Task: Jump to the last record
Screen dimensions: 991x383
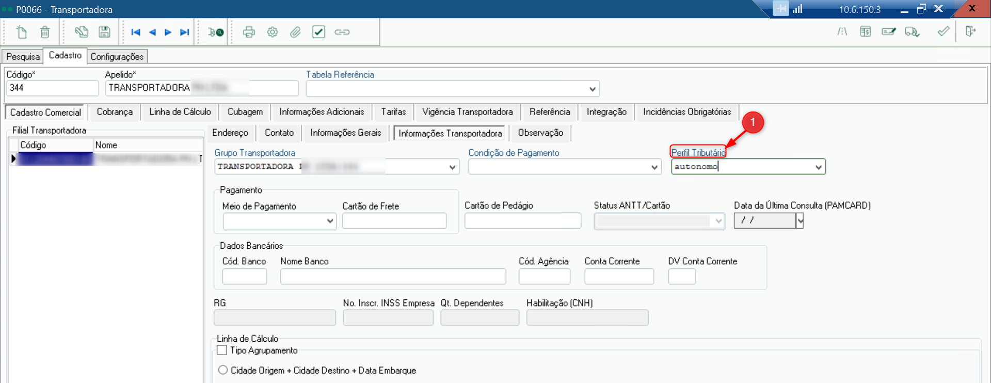Action: point(184,32)
